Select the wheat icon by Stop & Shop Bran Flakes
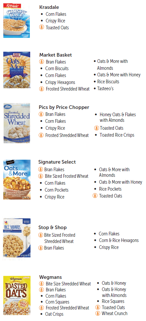The width and height of the screenshot is (146, 321). pos(41,248)
